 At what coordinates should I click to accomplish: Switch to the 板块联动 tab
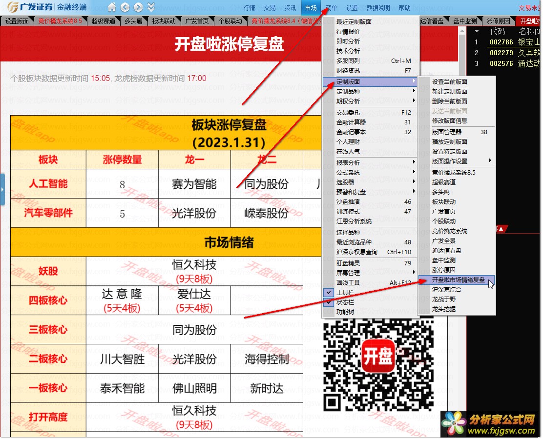(x=164, y=21)
